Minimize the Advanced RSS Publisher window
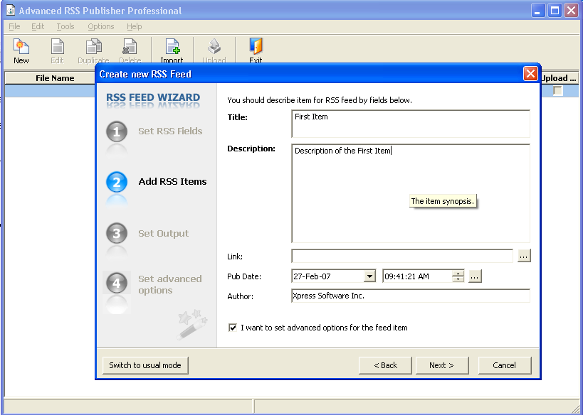The image size is (583, 415). 537,11
